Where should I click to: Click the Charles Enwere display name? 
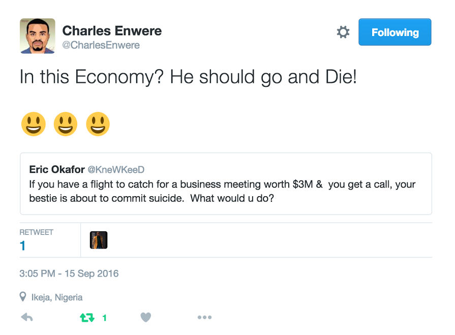112,31
